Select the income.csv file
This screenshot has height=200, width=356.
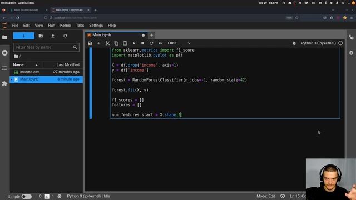coord(46,72)
